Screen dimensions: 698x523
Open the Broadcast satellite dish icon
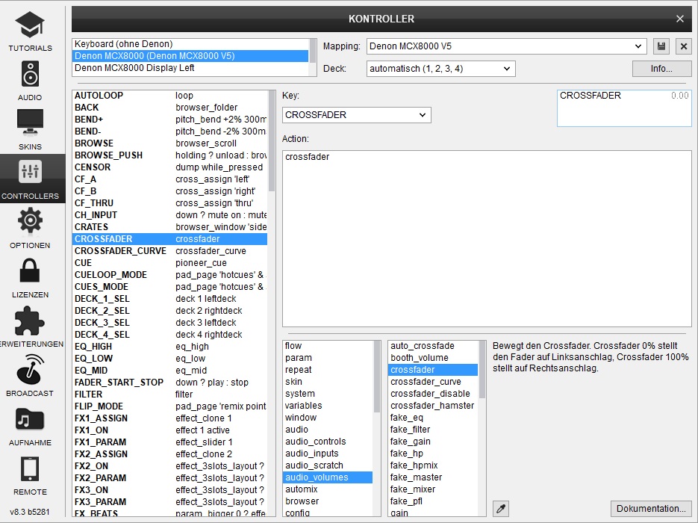30,369
